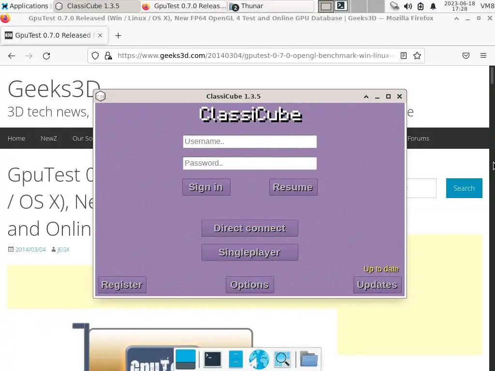This screenshot has width=495, height=371.
Task: Open the volume control in the tray
Action: click(408, 6)
